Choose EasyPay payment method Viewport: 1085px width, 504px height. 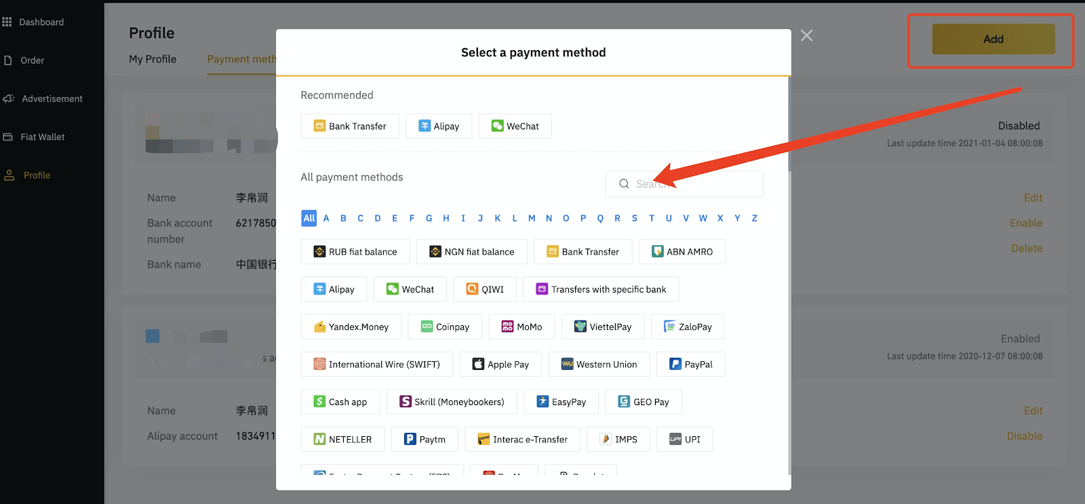coord(561,402)
